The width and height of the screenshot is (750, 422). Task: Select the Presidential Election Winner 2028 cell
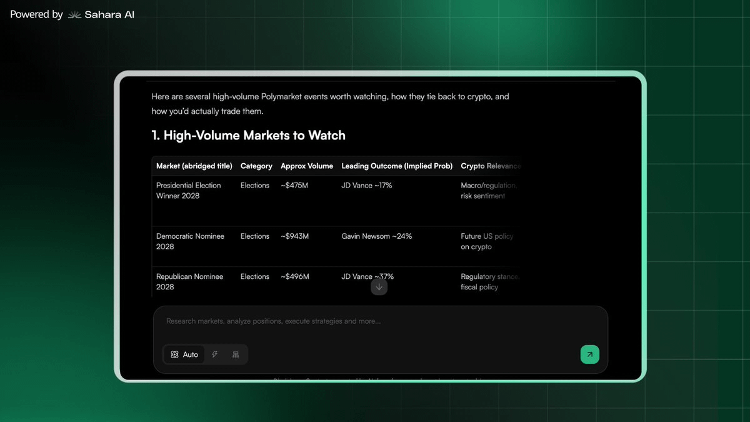(189, 191)
